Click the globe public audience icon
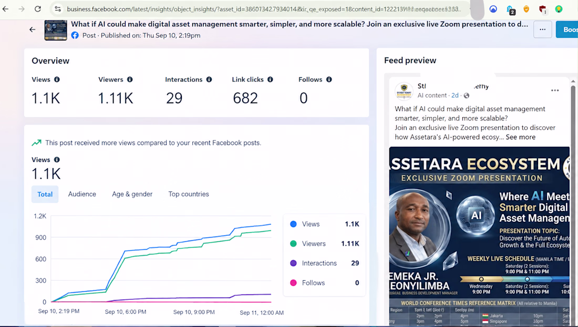The width and height of the screenshot is (578, 327). point(466,96)
